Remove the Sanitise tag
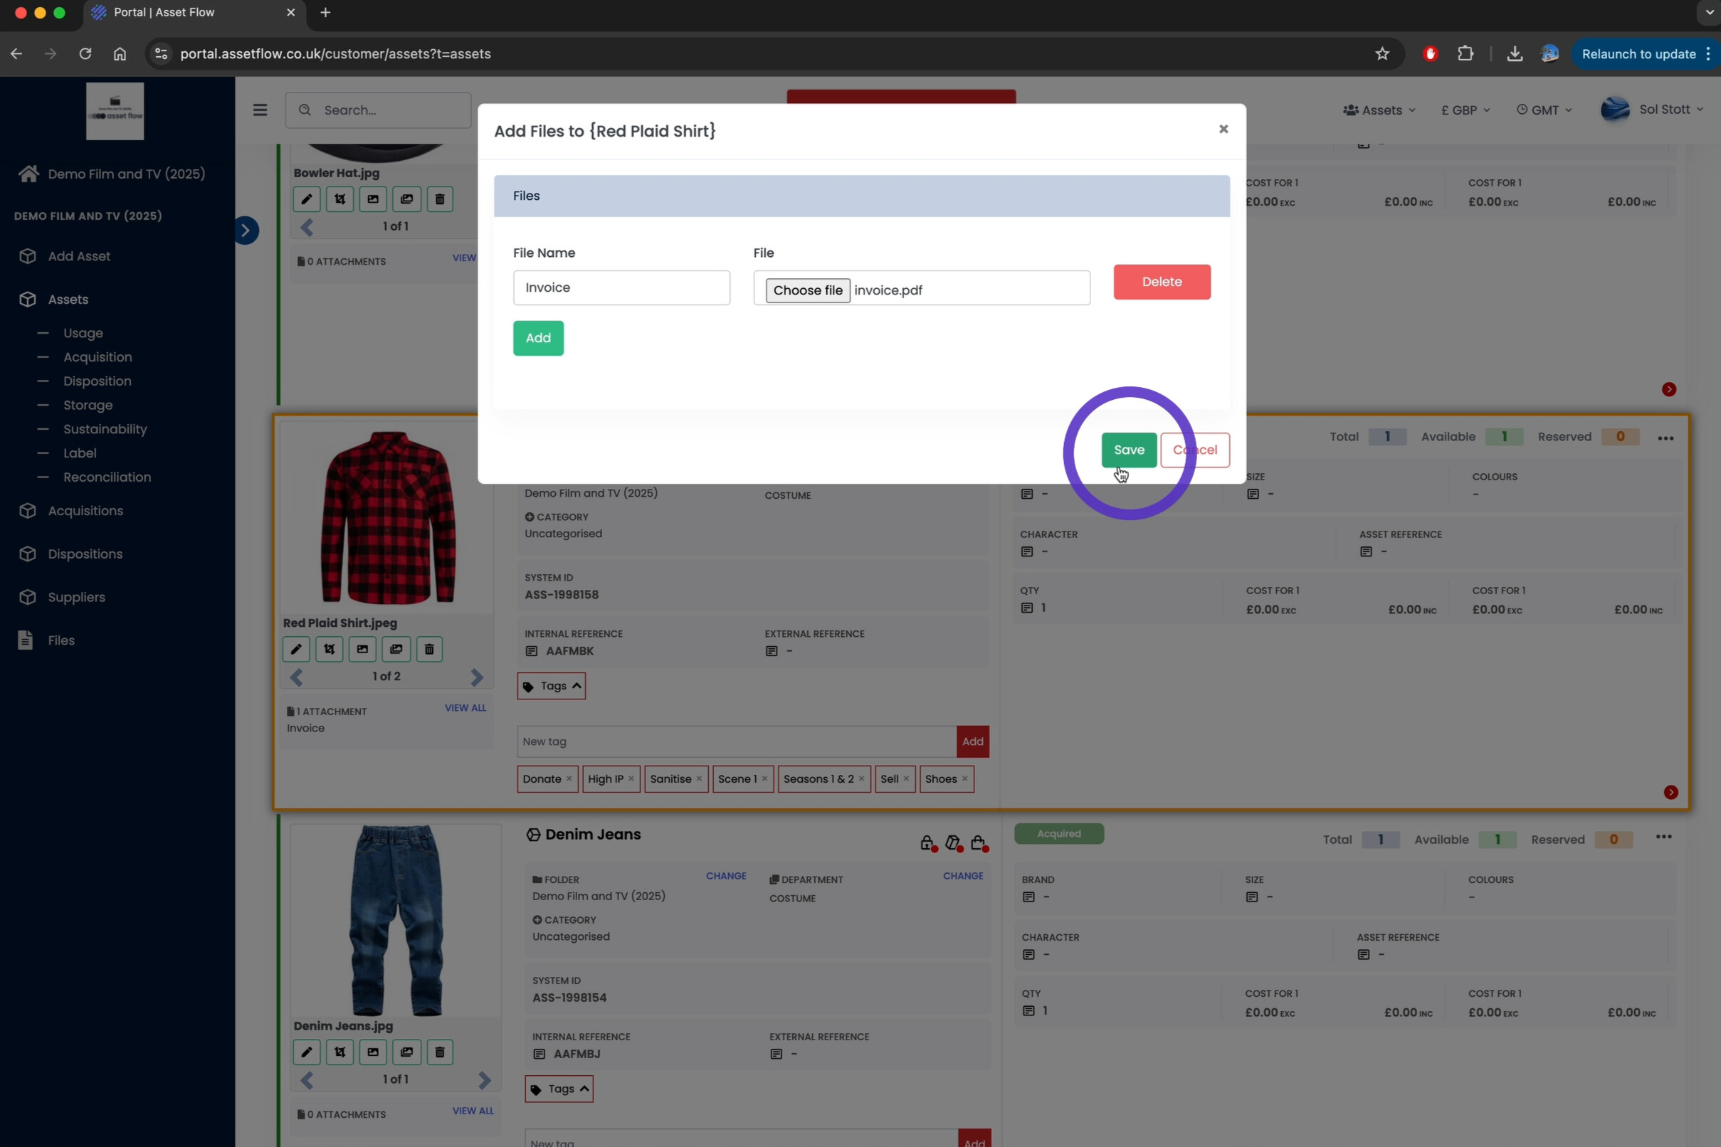The height and width of the screenshot is (1147, 1721). click(700, 779)
